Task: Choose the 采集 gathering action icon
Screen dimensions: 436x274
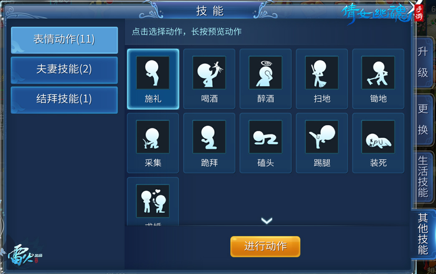Action: (x=153, y=137)
